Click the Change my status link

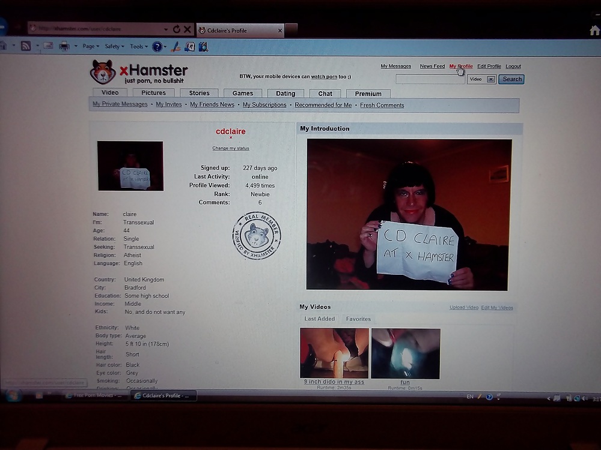230,148
